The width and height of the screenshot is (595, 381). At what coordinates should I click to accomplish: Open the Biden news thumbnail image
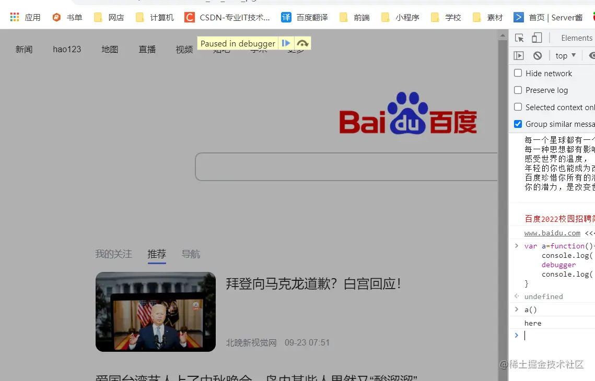(156, 312)
